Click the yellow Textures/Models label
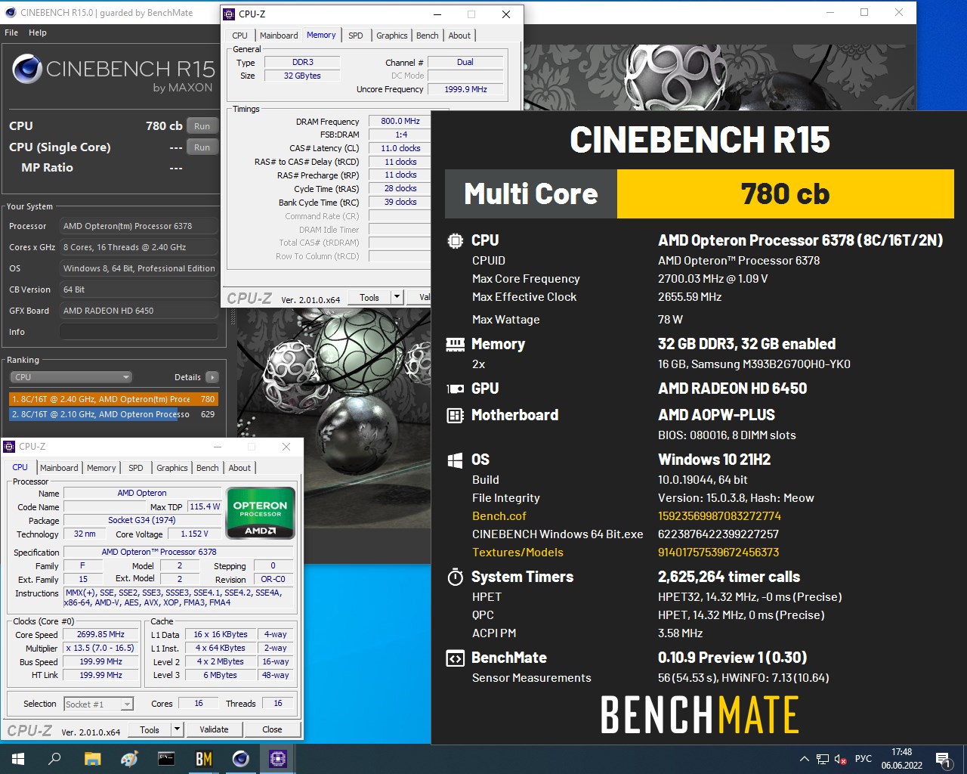The height and width of the screenshot is (774, 967). [x=517, y=553]
